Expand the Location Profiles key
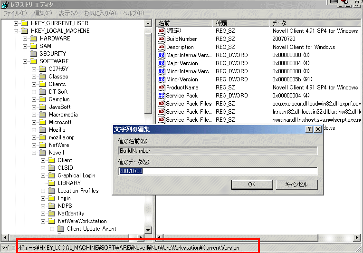Viewport: 363px width, 253px height. point(43,191)
